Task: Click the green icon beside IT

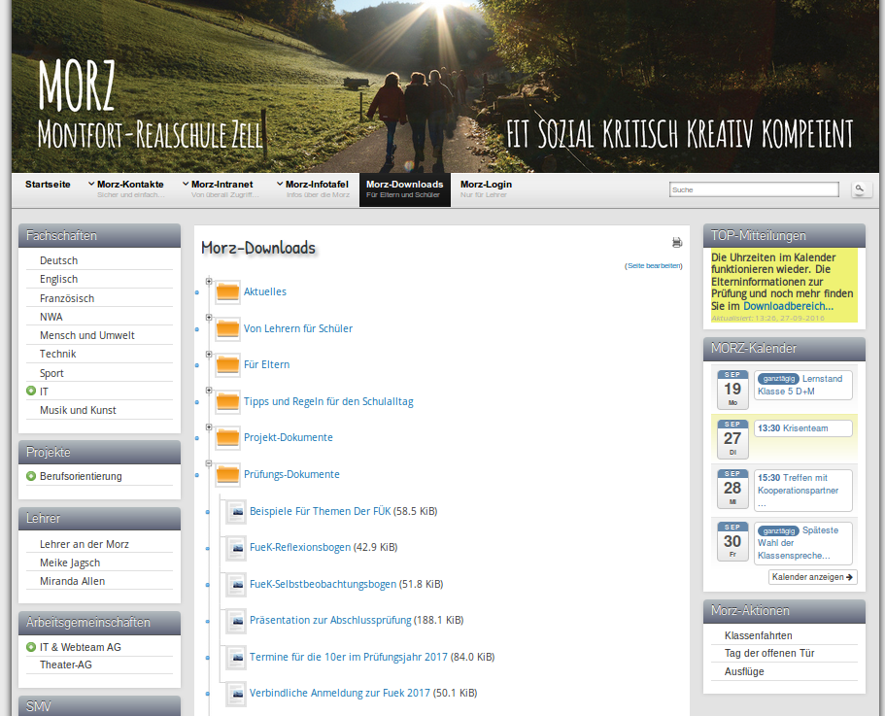Action: click(31, 391)
